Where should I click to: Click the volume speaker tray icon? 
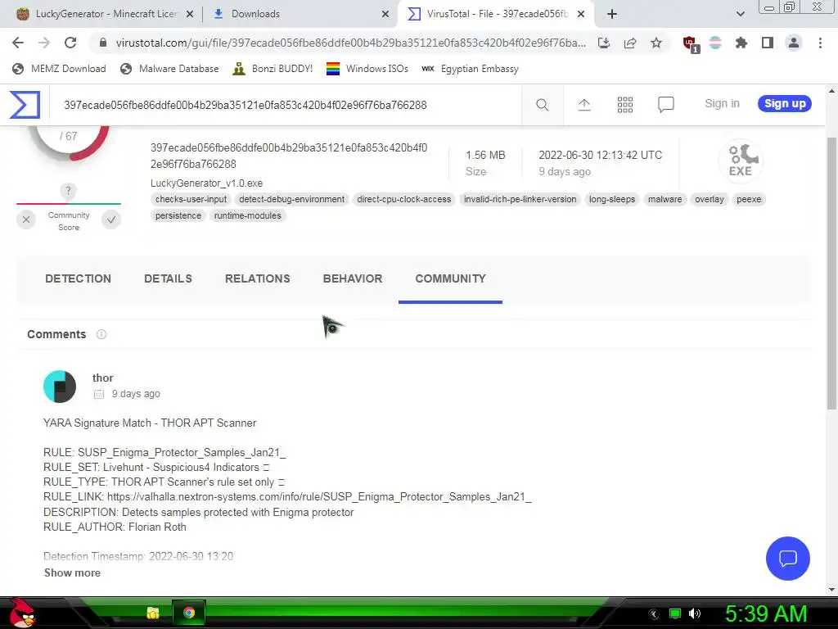click(694, 613)
